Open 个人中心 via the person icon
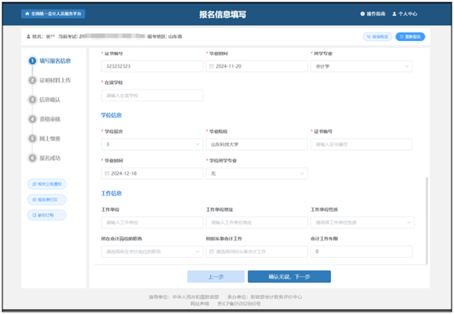This screenshot has width=454, height=314. (x=394, y=14)
